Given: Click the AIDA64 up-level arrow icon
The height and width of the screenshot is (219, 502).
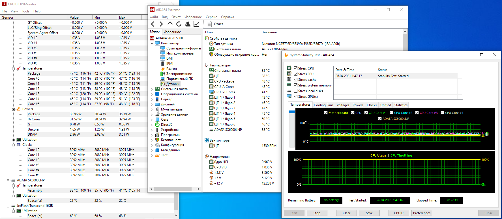Looking at the screenshot, I should tap(170, 23).
